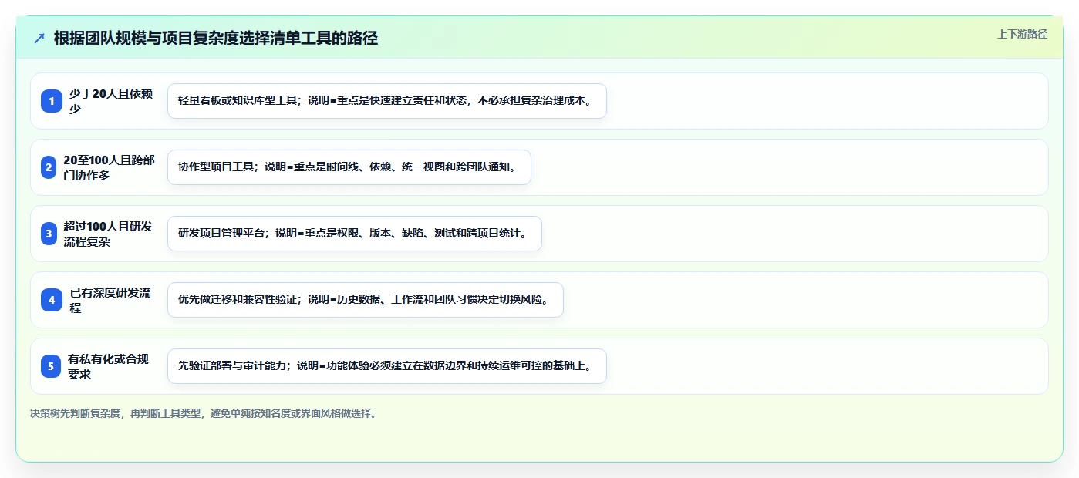Screen dimensions: 1079x478
Task: Click the arrow icon beside the title
Action: (39, 39)
